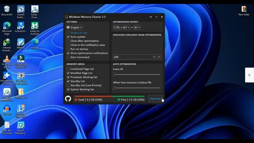Open the M hotkey key dropdown

[137, 27]
